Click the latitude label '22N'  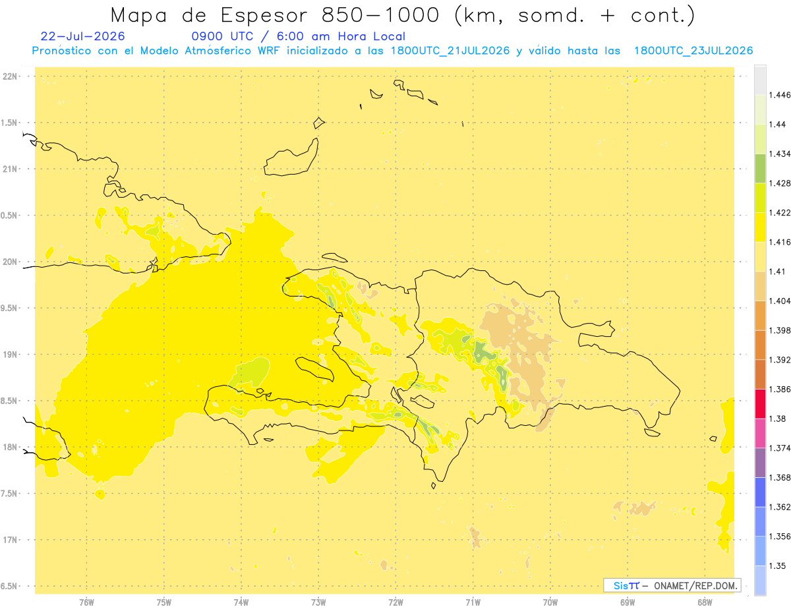[11, 76]
